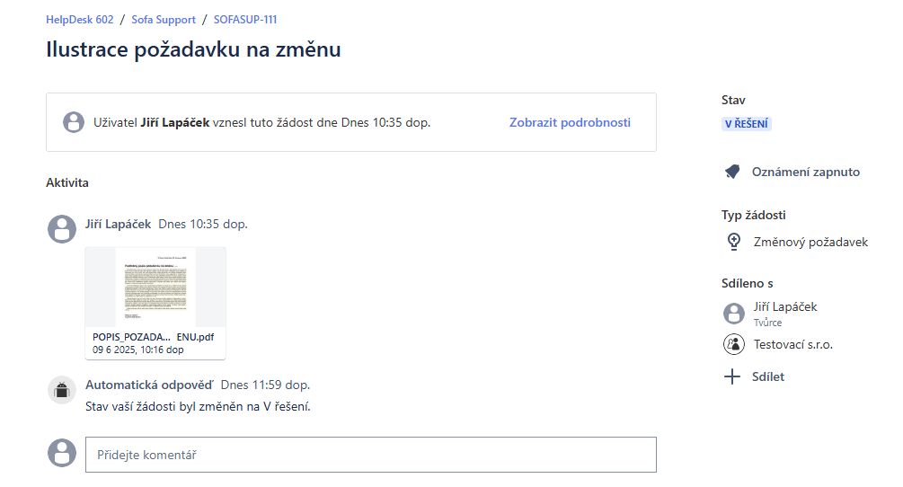Click the Přidejte komentář comment field
The width and height of the screenshot is (903, 487).
click(370, 455)
